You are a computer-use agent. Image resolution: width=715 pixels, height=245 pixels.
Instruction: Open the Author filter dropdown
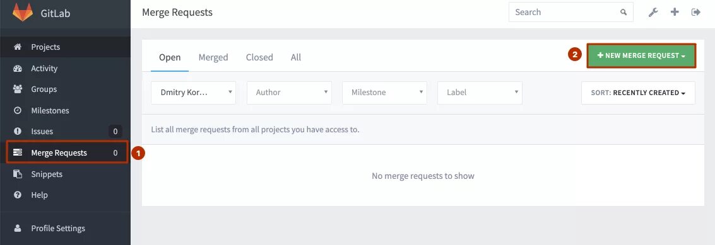[x=289, y=93]
